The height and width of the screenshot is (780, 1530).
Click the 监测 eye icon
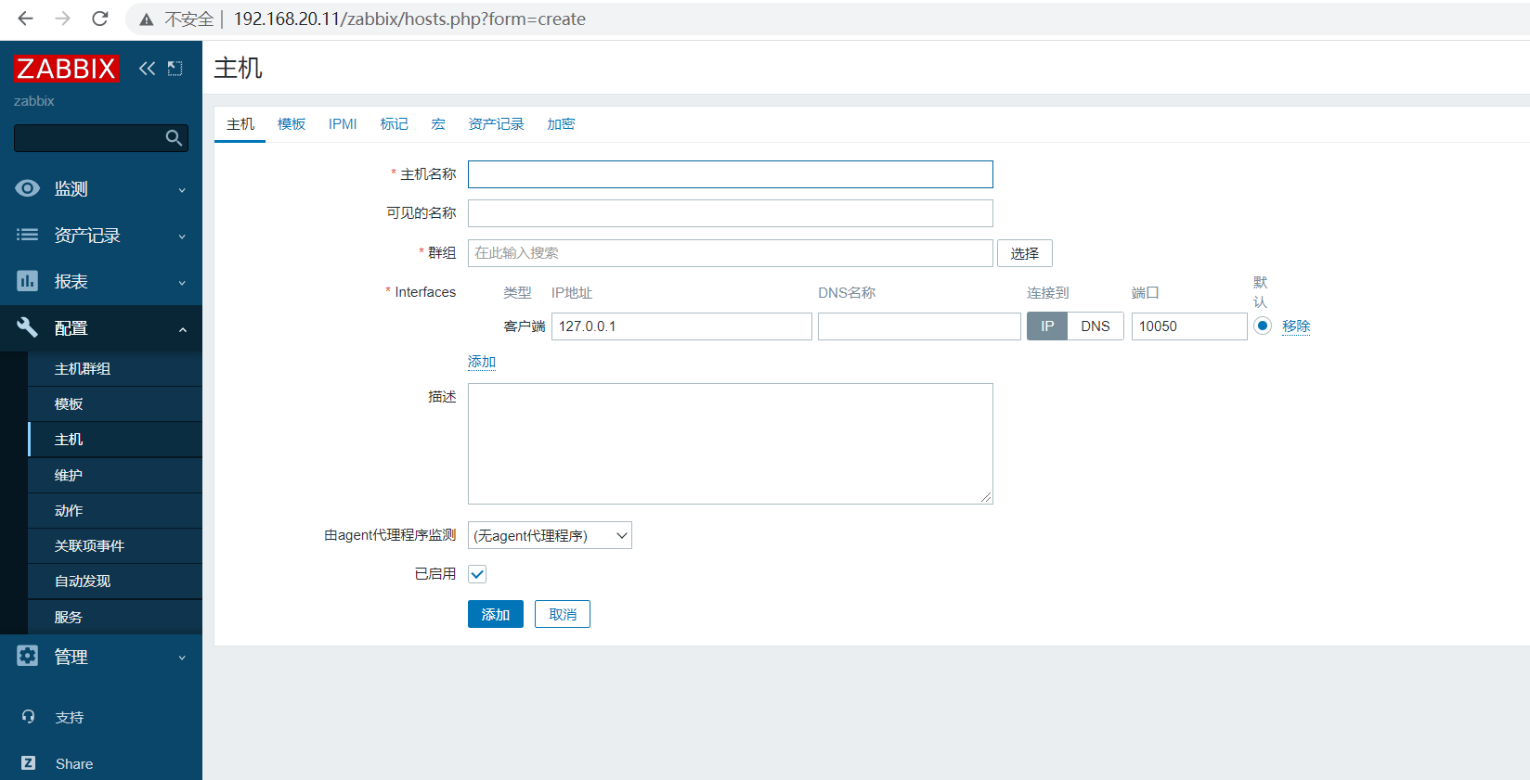(x=28, y=188)
